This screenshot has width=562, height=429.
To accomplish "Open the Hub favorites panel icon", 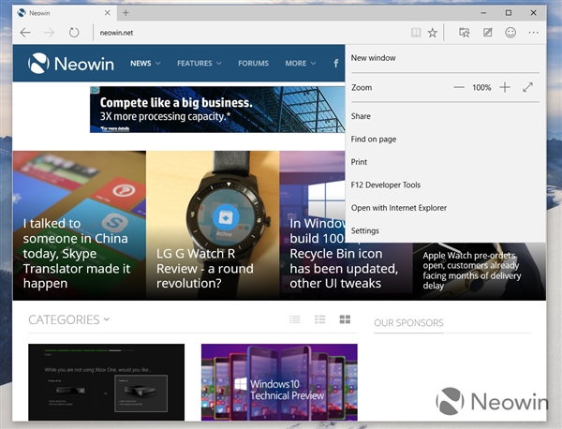I will (x=464, y=33).
